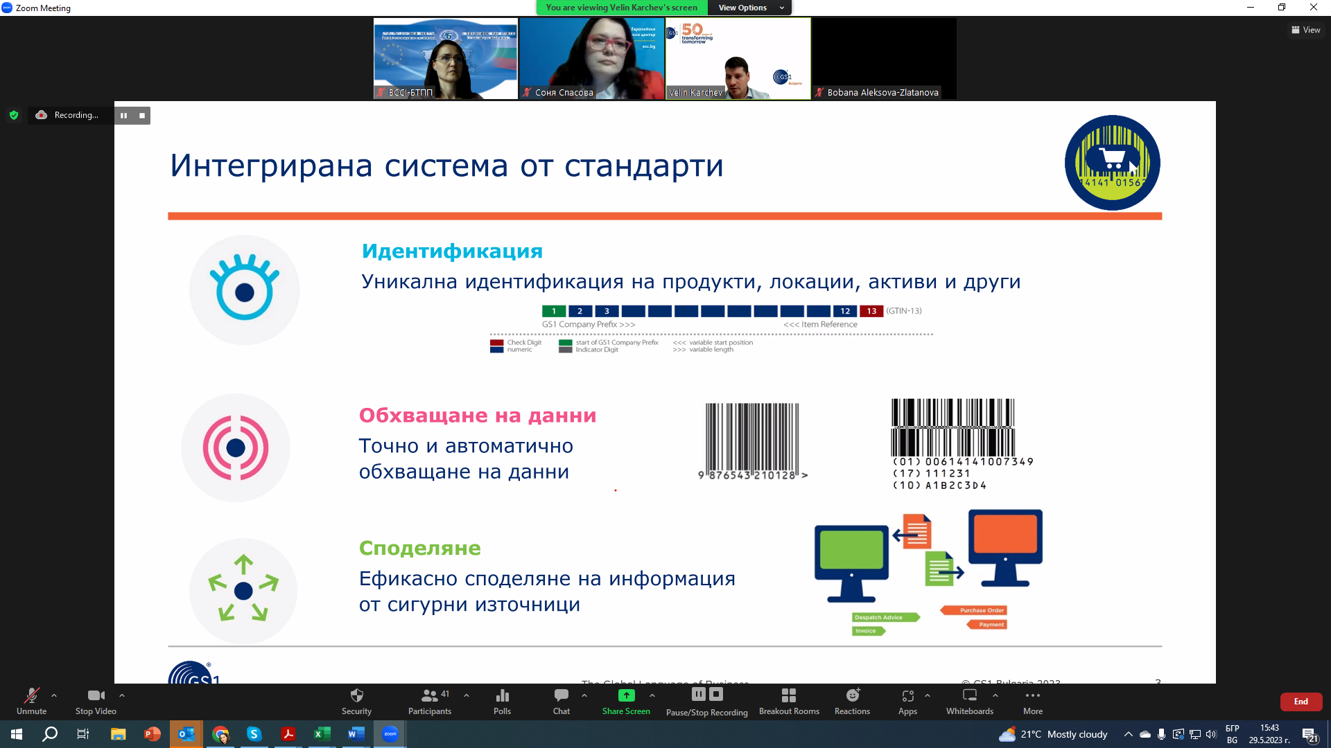Open Windows Start menu
Image resolution: width=1331 pixels, height=748 pixels.
tap(17, 734)
